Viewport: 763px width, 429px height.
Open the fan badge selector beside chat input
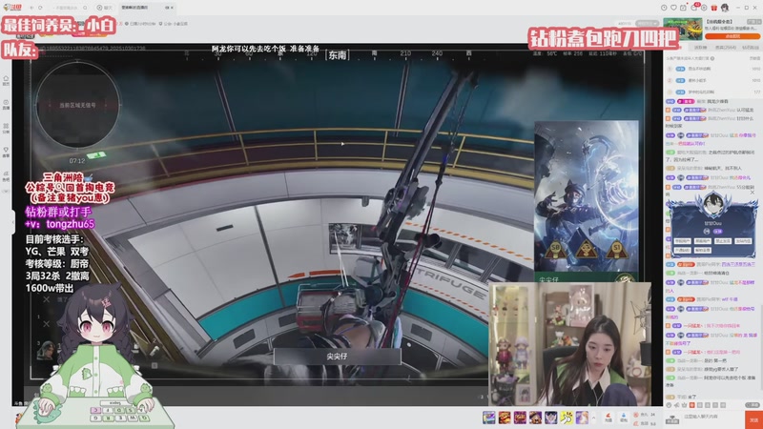tap(672, 419)
